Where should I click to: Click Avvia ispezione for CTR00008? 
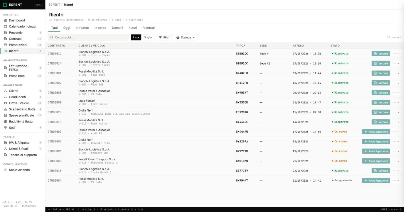click(376, 161)
